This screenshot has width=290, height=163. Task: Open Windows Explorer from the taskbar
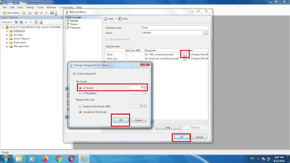19,159
